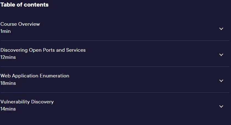Click the word Services in second section

76,50
